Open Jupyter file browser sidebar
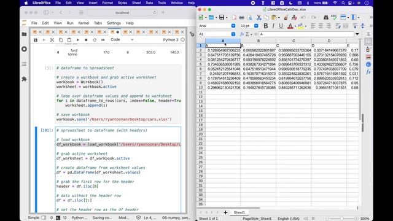Image resolution: width=393 pixels, height=221 pixels. tap(24, 34)
